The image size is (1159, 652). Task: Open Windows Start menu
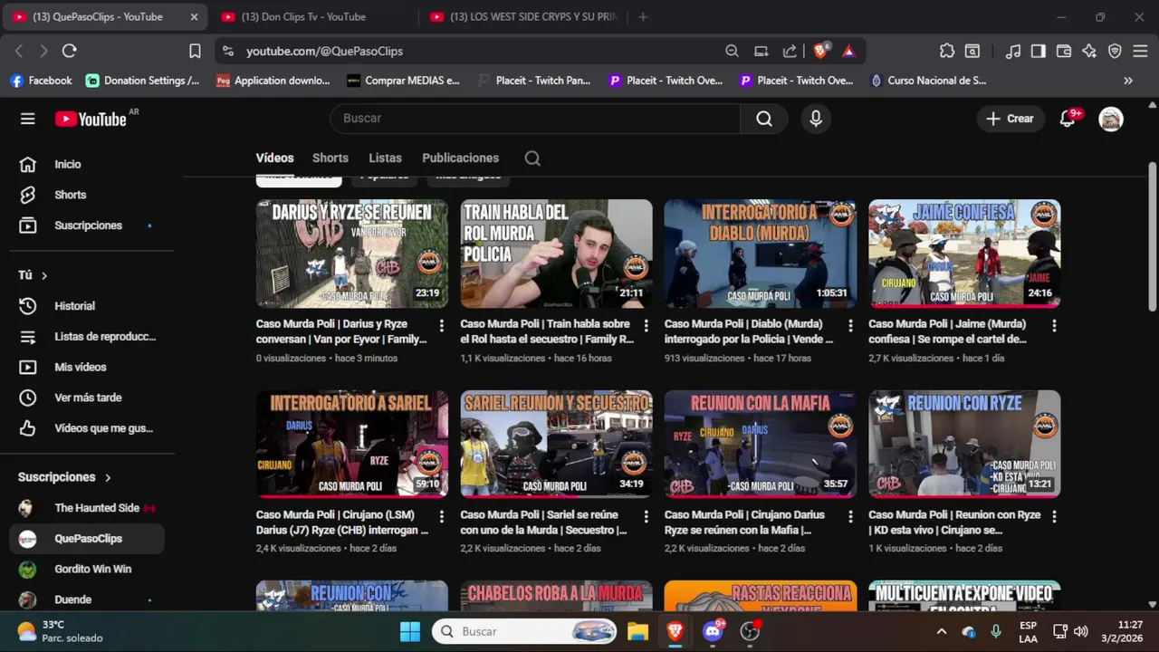tap(410, 631)
